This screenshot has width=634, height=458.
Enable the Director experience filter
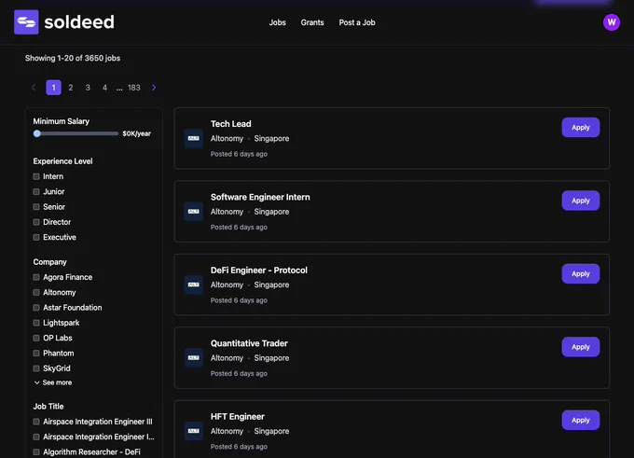(36, 222)
